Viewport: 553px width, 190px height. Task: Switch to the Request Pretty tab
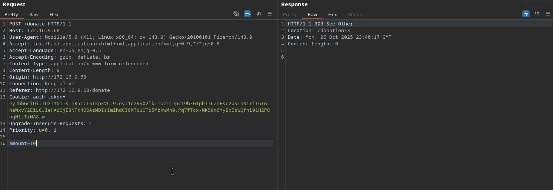pyautogui.click(x=11, y=14)
